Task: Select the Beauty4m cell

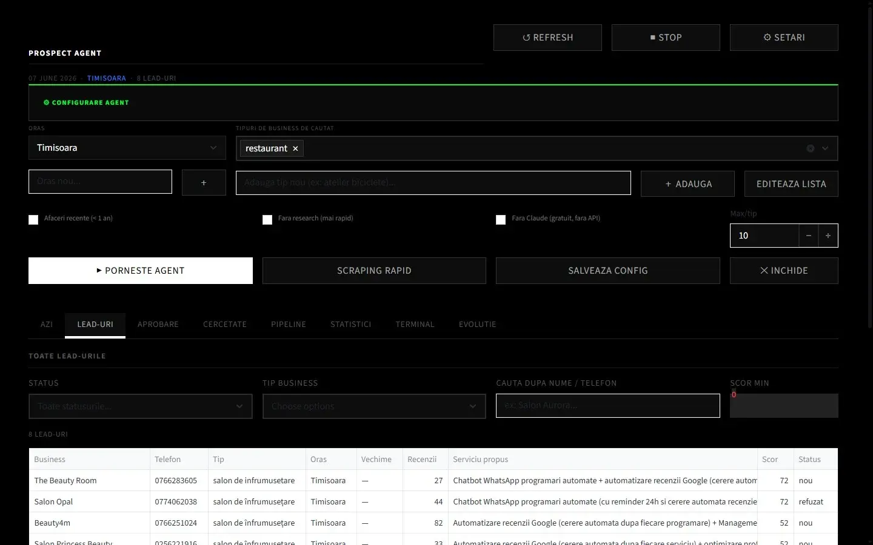Action: pyautogui.click(x=90, y=523)
